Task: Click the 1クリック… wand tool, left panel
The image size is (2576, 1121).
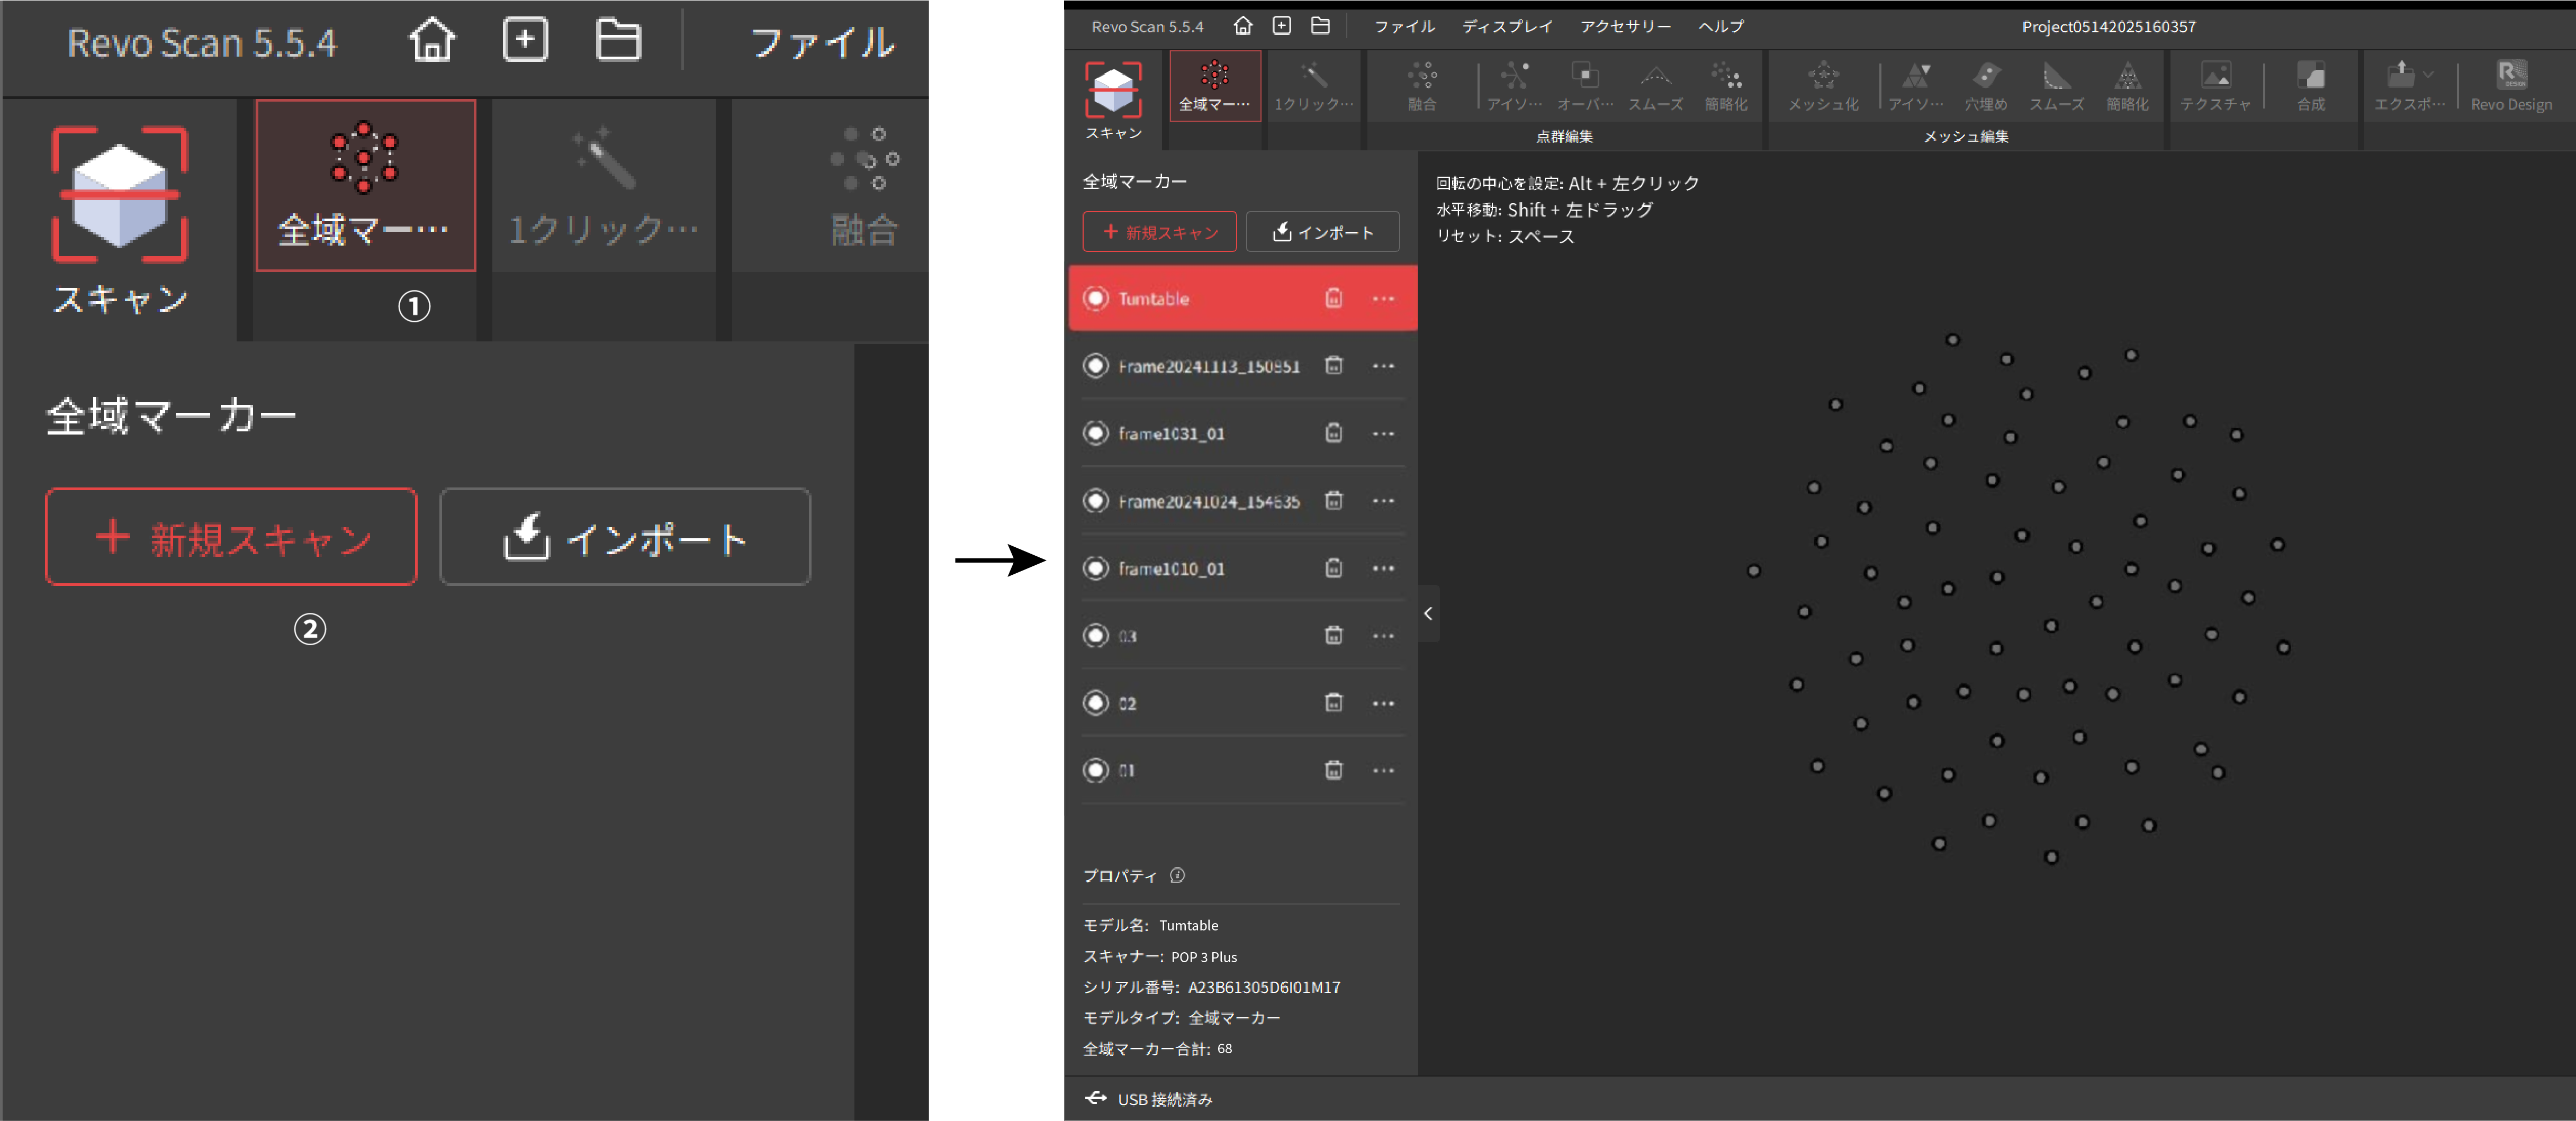Action: tap(603, 185)
